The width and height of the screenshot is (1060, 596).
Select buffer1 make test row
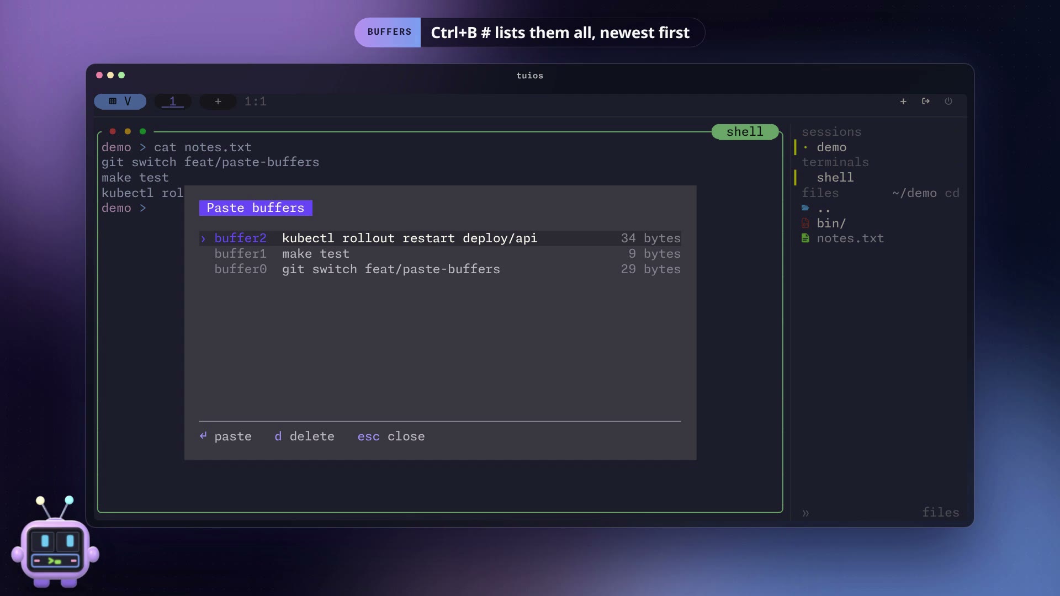point(440,254)
